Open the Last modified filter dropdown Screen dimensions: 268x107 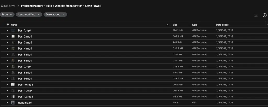29,14
